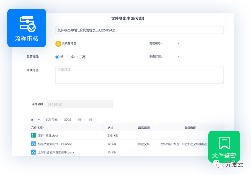Select the 低 urgency radio button
The image size is (251, 175).
click(57, 57)
